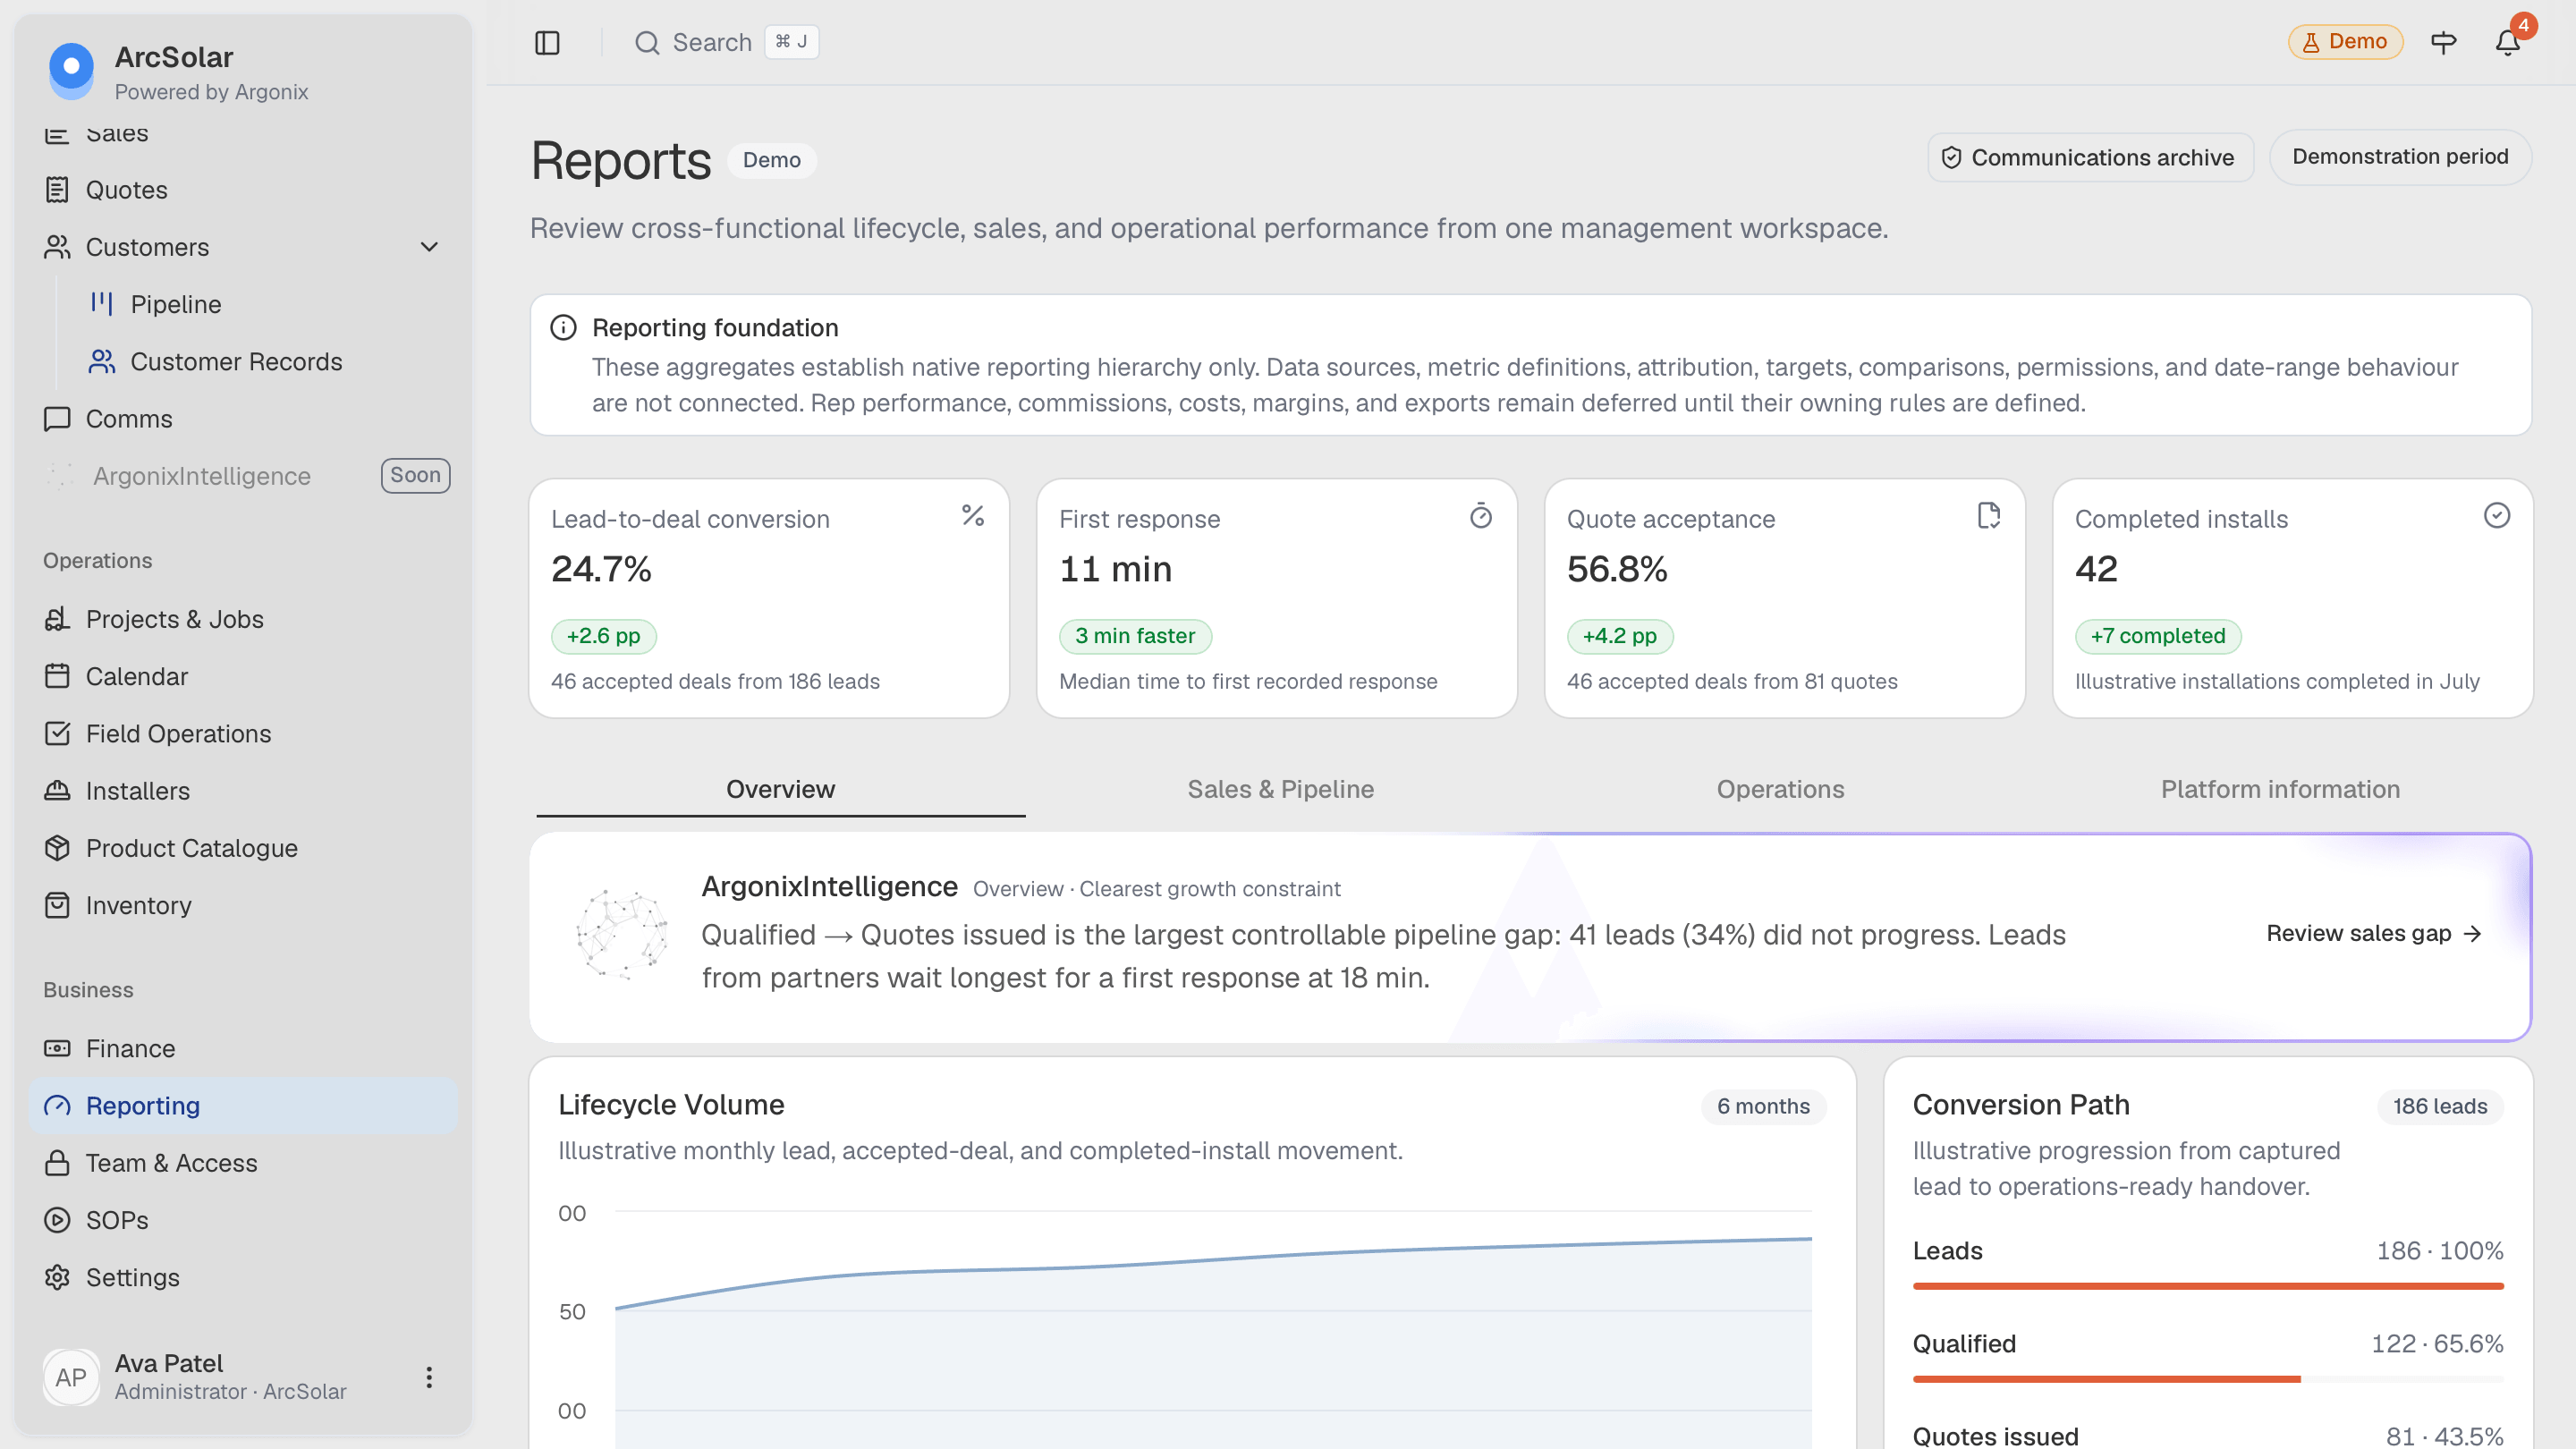Switch to the Sales & Pipeline tab
2576x1449 pixels.
click(1280, 789)
